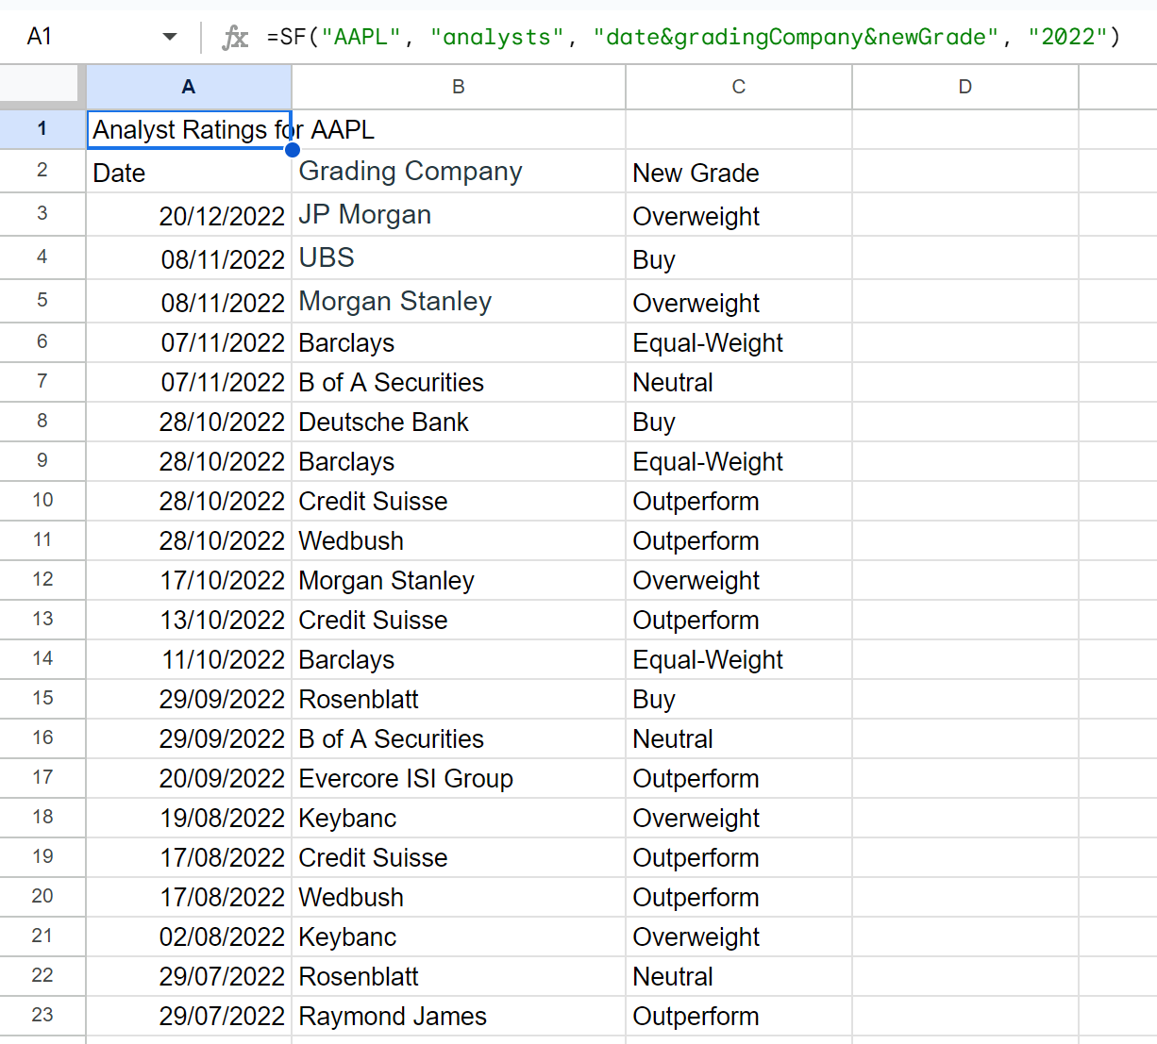
Task: Click the formula bar with the SF formula
Action: (x=694, y=37)
